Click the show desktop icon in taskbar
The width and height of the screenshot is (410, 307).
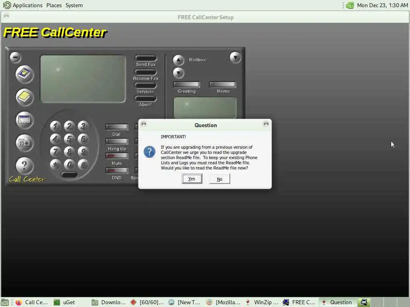click(5, 302)
